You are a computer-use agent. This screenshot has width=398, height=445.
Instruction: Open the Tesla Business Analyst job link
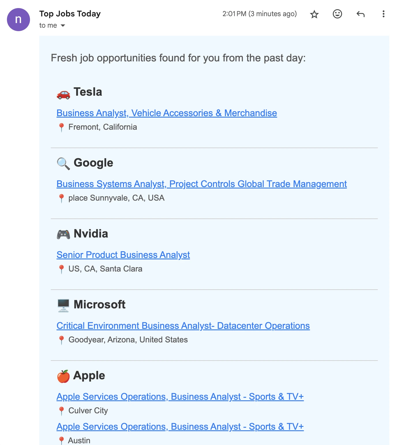[x=167, y=113]
